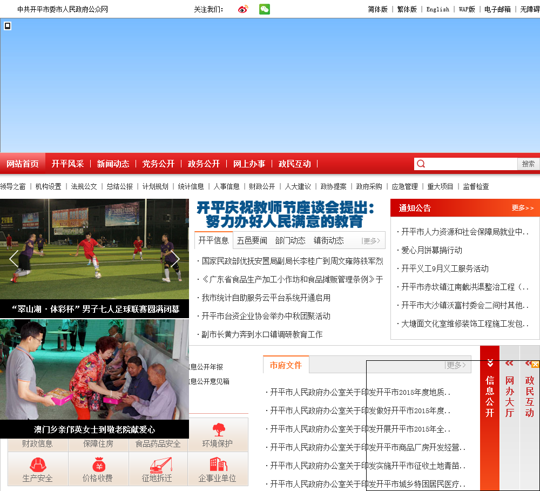Open 政协提案 in sub navigation

click(333, 186)
